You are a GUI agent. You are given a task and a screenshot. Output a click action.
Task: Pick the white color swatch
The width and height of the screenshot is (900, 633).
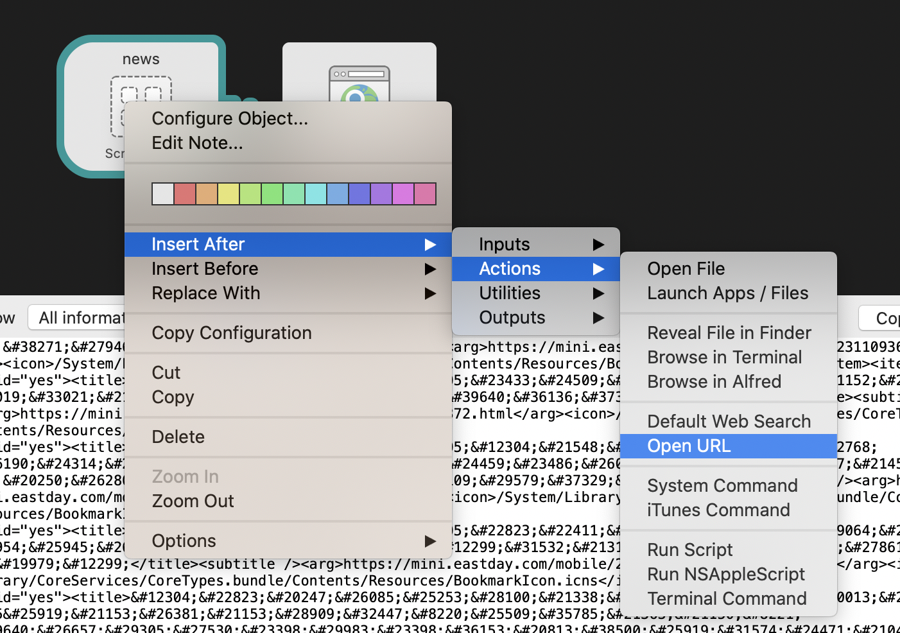coord(163,194)
